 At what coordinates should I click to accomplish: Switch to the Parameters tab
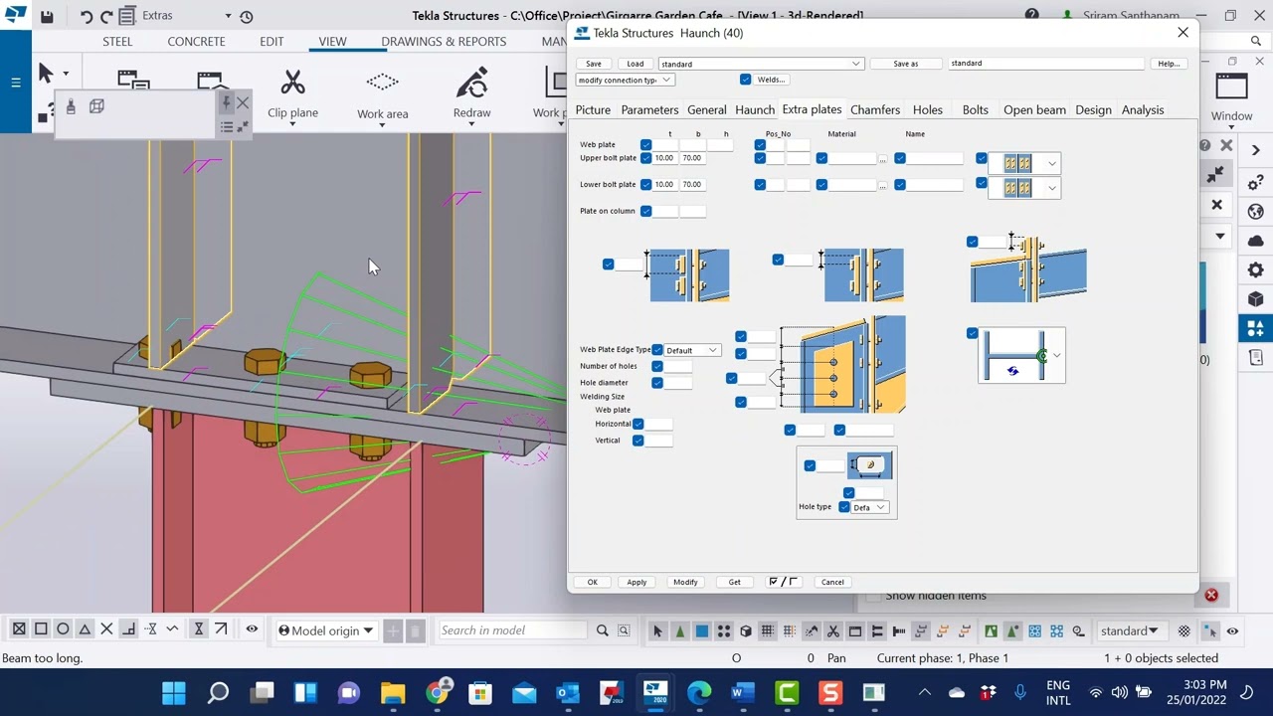(x=649, y=109)
